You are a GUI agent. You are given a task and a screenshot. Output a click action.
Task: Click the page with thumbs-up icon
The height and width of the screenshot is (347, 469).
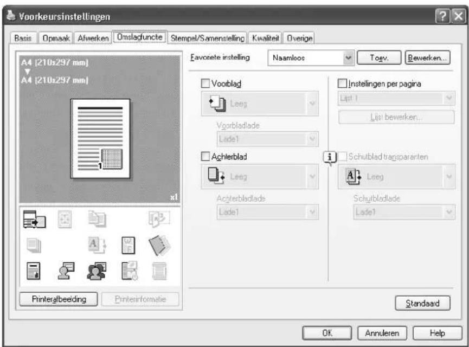(33, 271)
